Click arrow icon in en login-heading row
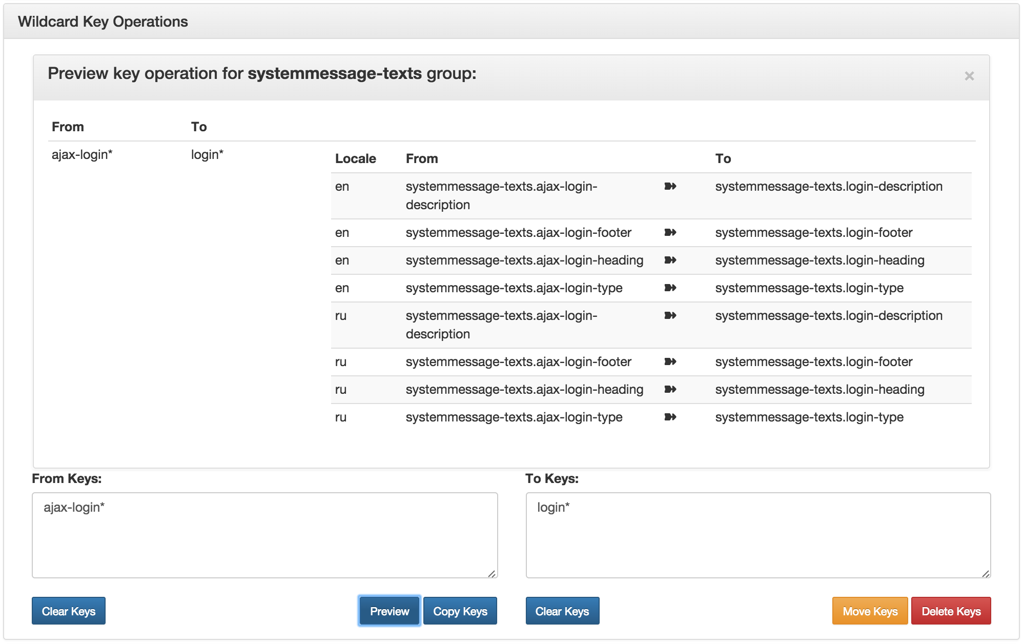 coord(670,260)
